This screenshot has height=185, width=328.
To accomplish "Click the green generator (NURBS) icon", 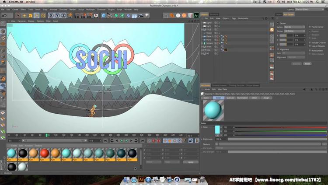I will coord(116,15).
